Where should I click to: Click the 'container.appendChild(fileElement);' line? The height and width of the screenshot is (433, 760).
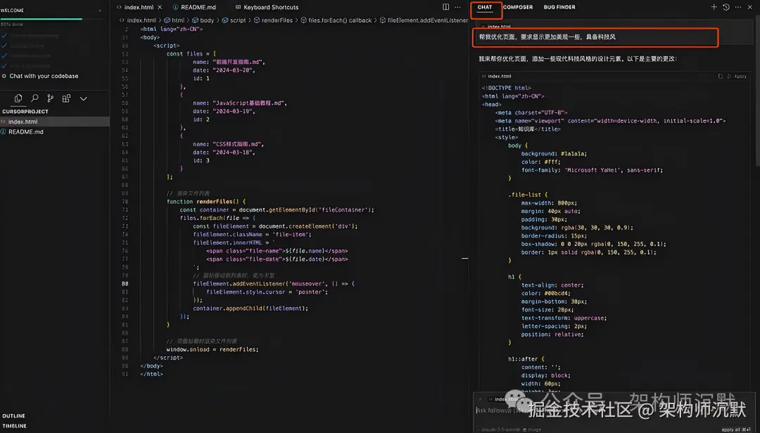pos(250,308)
